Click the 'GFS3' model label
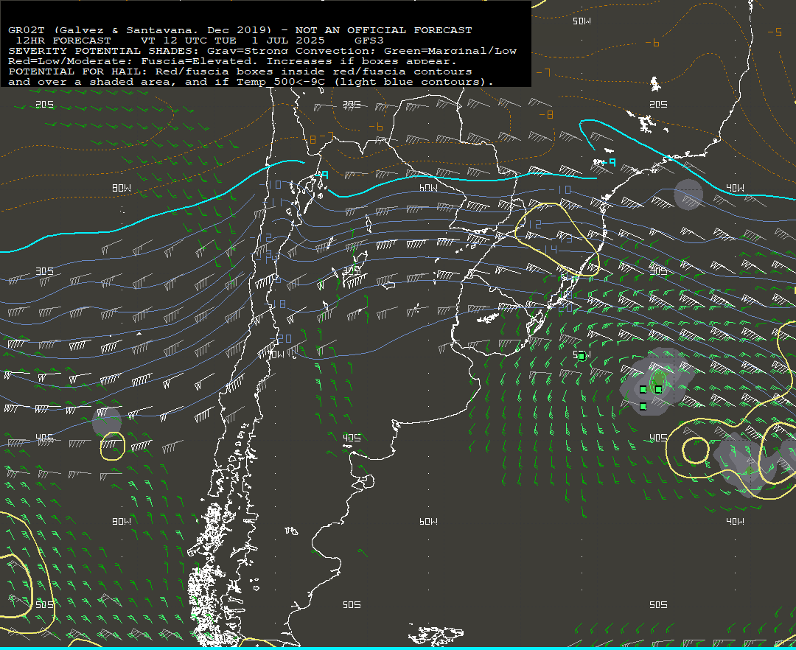The width and height of the screenshot is (796, 650). point(369,41)
